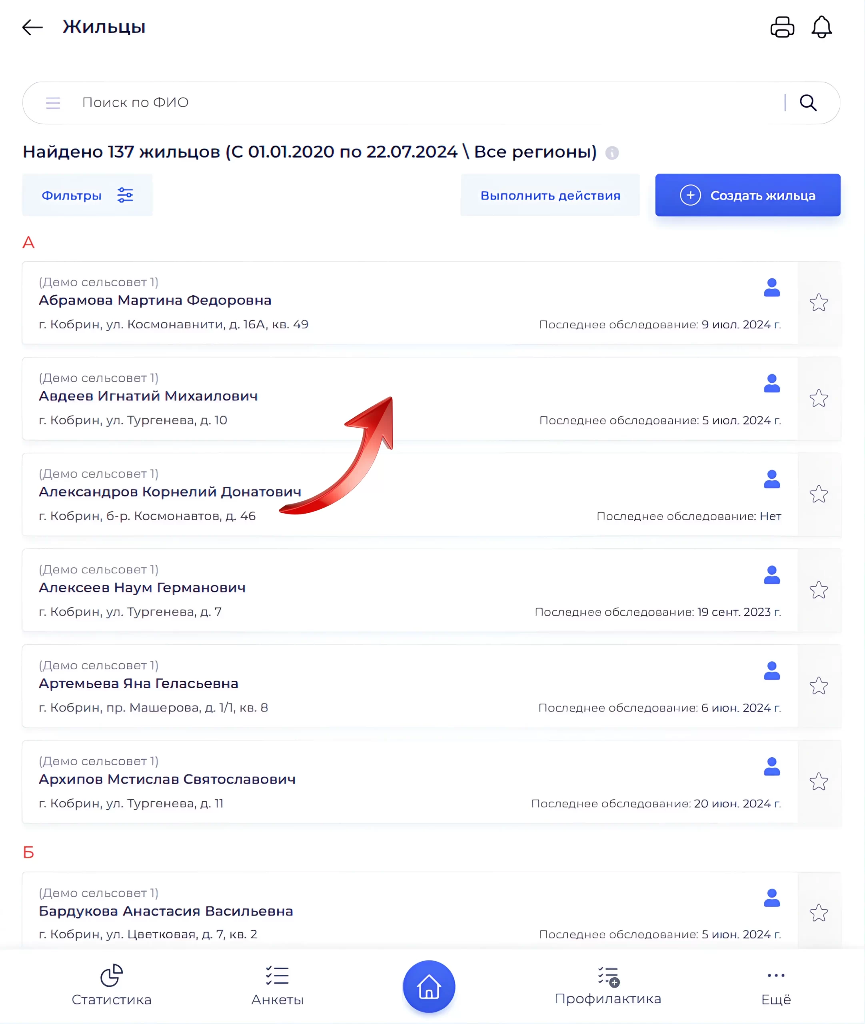
Task: Click Последнее обследование: 9 июл. 2024 г.
Action: point(660,325)
